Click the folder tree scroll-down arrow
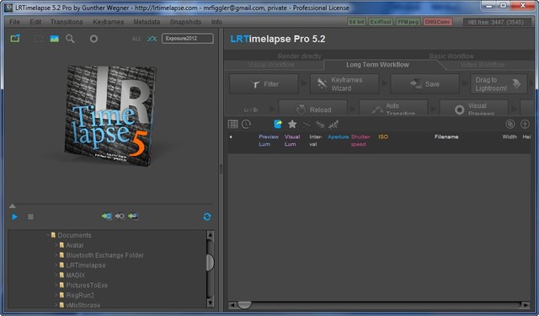This screenshot has width=539, height=316. click(x=210, y=303)
